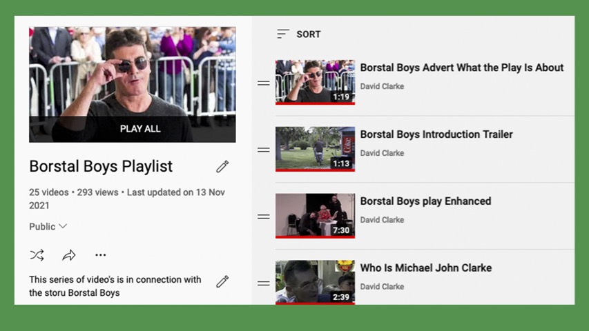
Task: Open the three-dot more options menu
Action: tap(101, 255)
